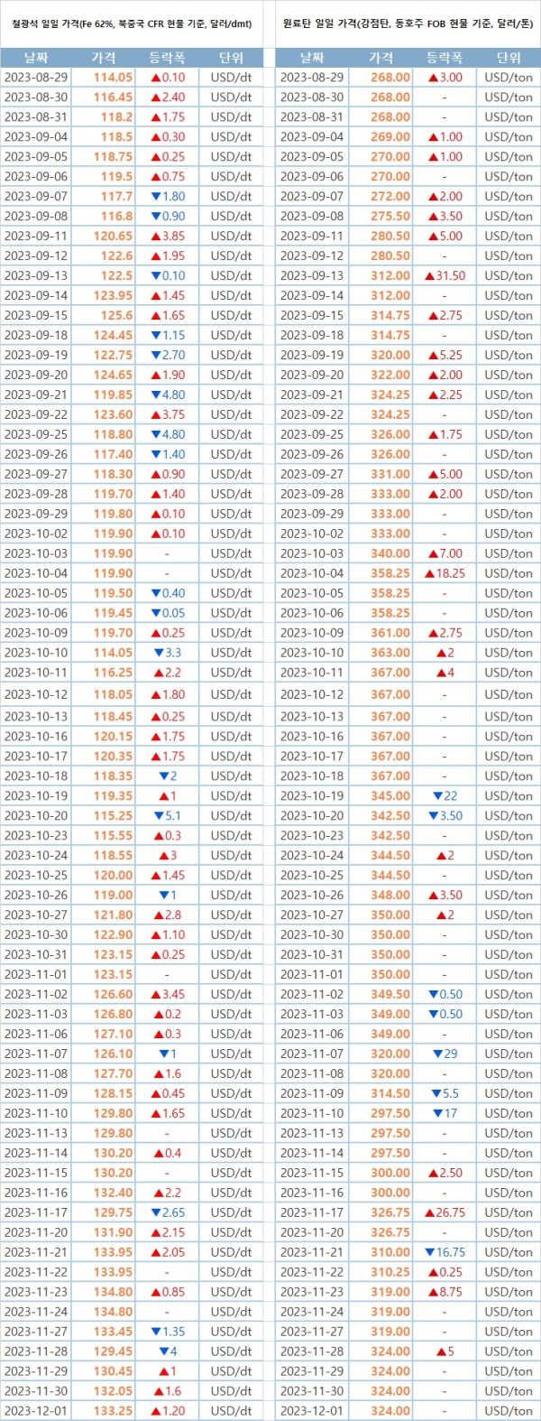The height and width of the screenshot is (1421, 541).
Task: Select 날짜 header in the iron ore table
Action: click(35, 58)
